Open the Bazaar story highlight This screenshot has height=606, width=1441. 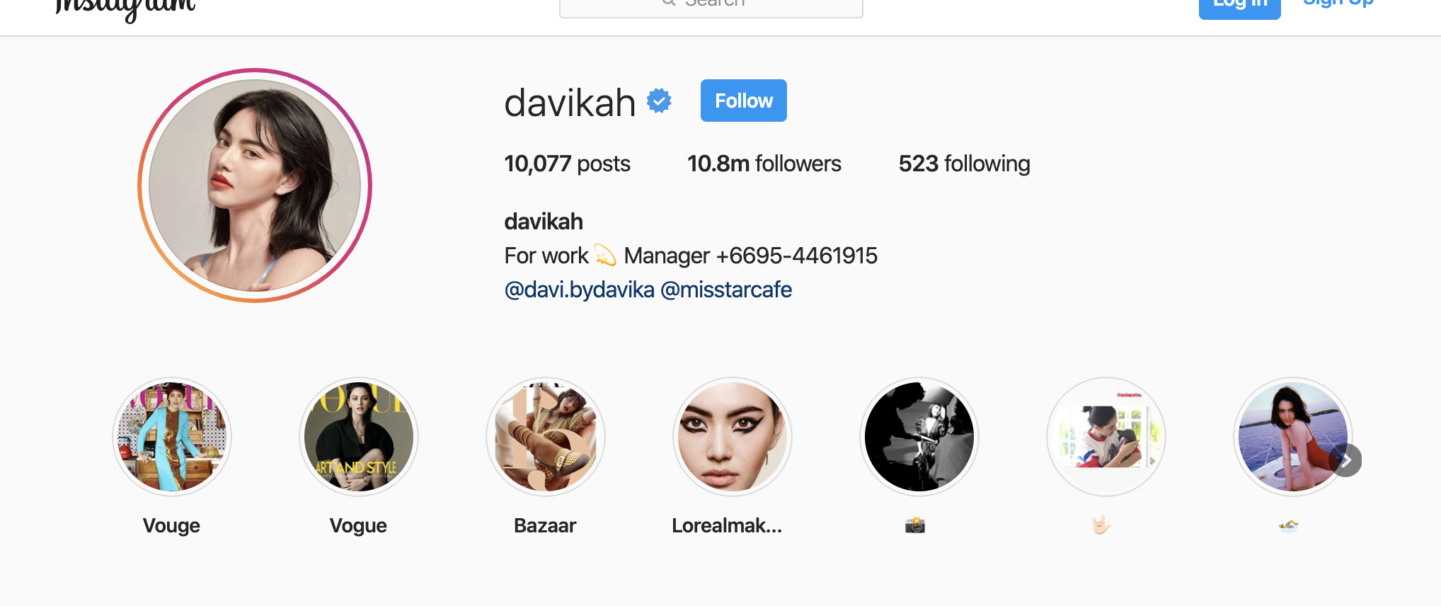(x=546, y=437)
